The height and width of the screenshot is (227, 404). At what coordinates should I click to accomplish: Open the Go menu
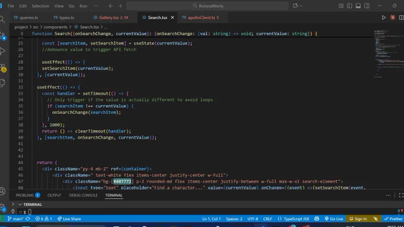(x=71, y=6)
